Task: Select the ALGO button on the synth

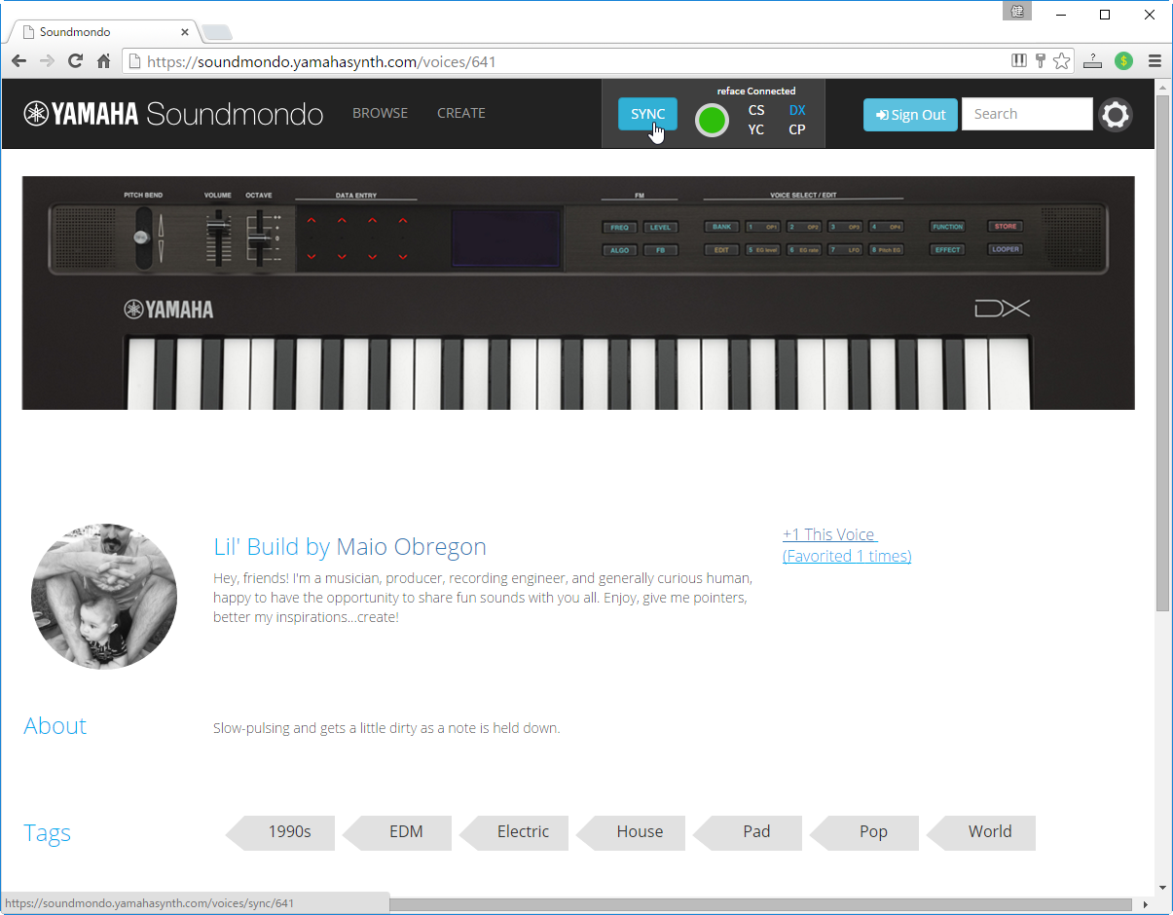Action: coord(619,250)
